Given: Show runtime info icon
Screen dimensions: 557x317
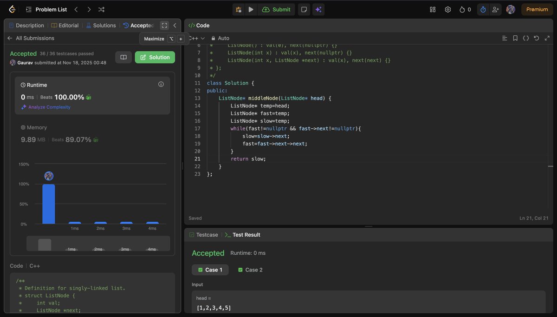Looking at the screenshot, I should coord(161,84).
